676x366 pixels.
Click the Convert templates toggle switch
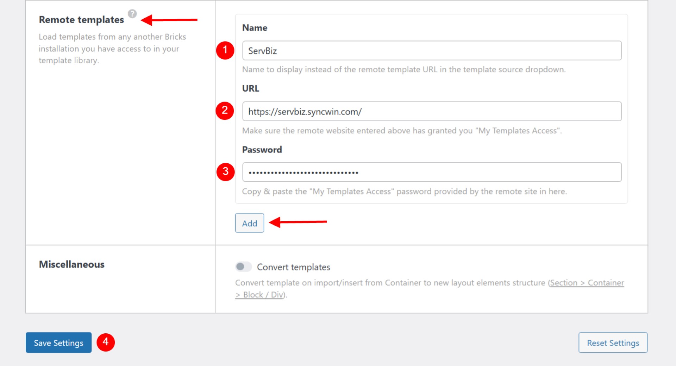243,267
